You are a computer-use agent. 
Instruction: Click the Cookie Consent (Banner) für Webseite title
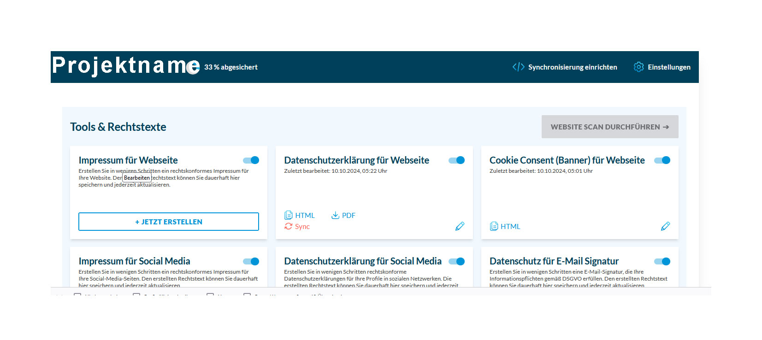click(567, 160)
